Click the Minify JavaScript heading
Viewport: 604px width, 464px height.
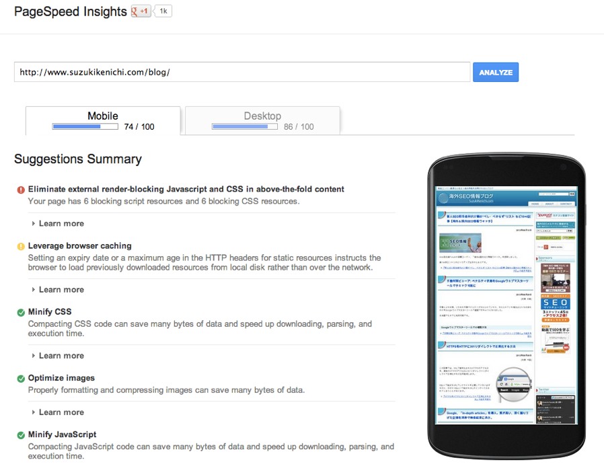(x=62, y=434)
